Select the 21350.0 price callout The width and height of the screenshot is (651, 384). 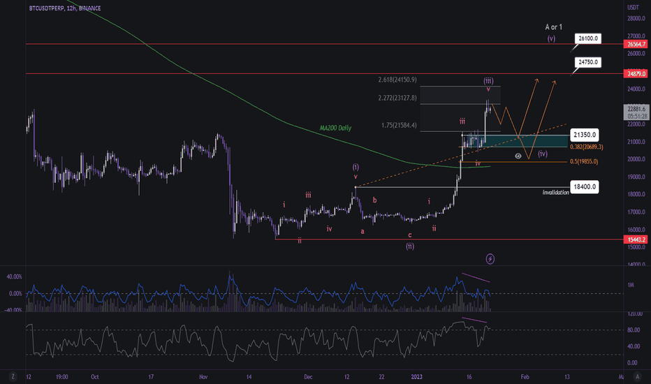[x=584, y=135]
